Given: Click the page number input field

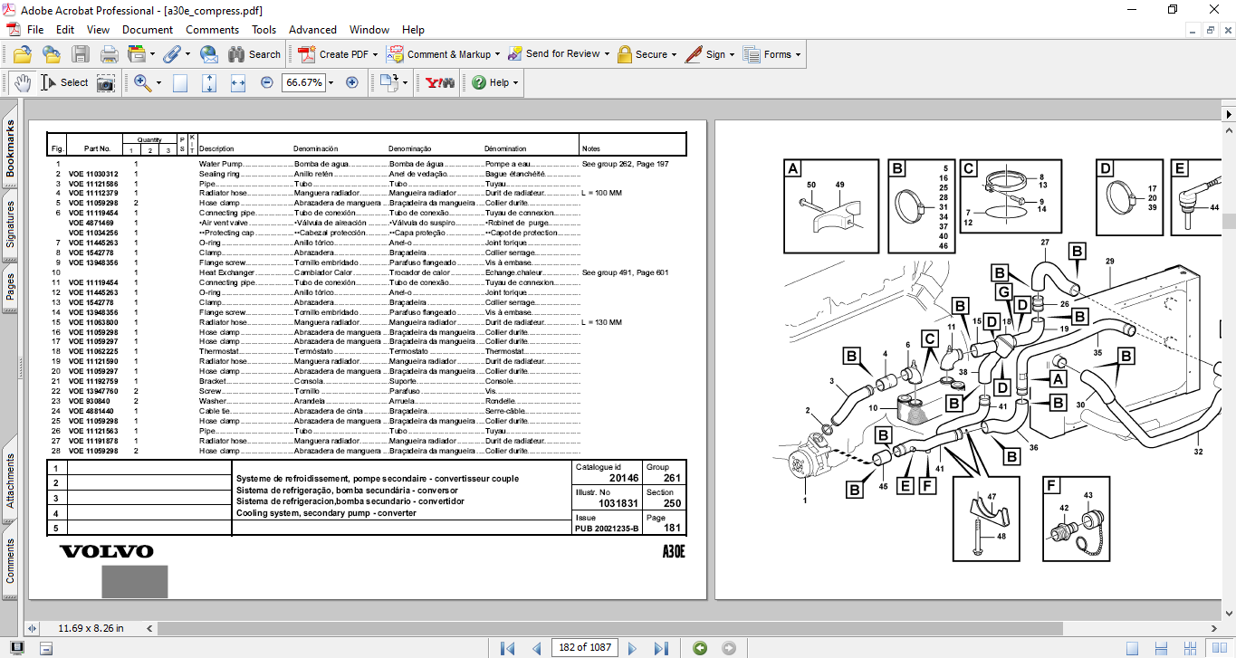Looking at the screenshot, I should point(584,648).
